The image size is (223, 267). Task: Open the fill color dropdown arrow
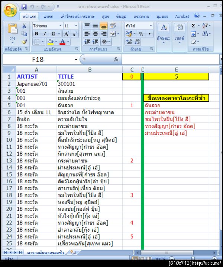tap(56, 42)
